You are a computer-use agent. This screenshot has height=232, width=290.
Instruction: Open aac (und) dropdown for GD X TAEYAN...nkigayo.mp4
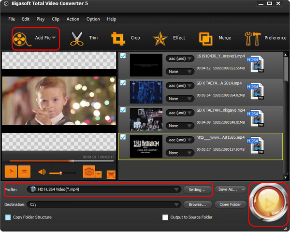(180, 113)
